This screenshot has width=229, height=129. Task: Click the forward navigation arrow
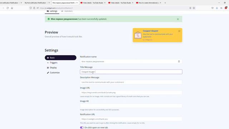(3, 8)
